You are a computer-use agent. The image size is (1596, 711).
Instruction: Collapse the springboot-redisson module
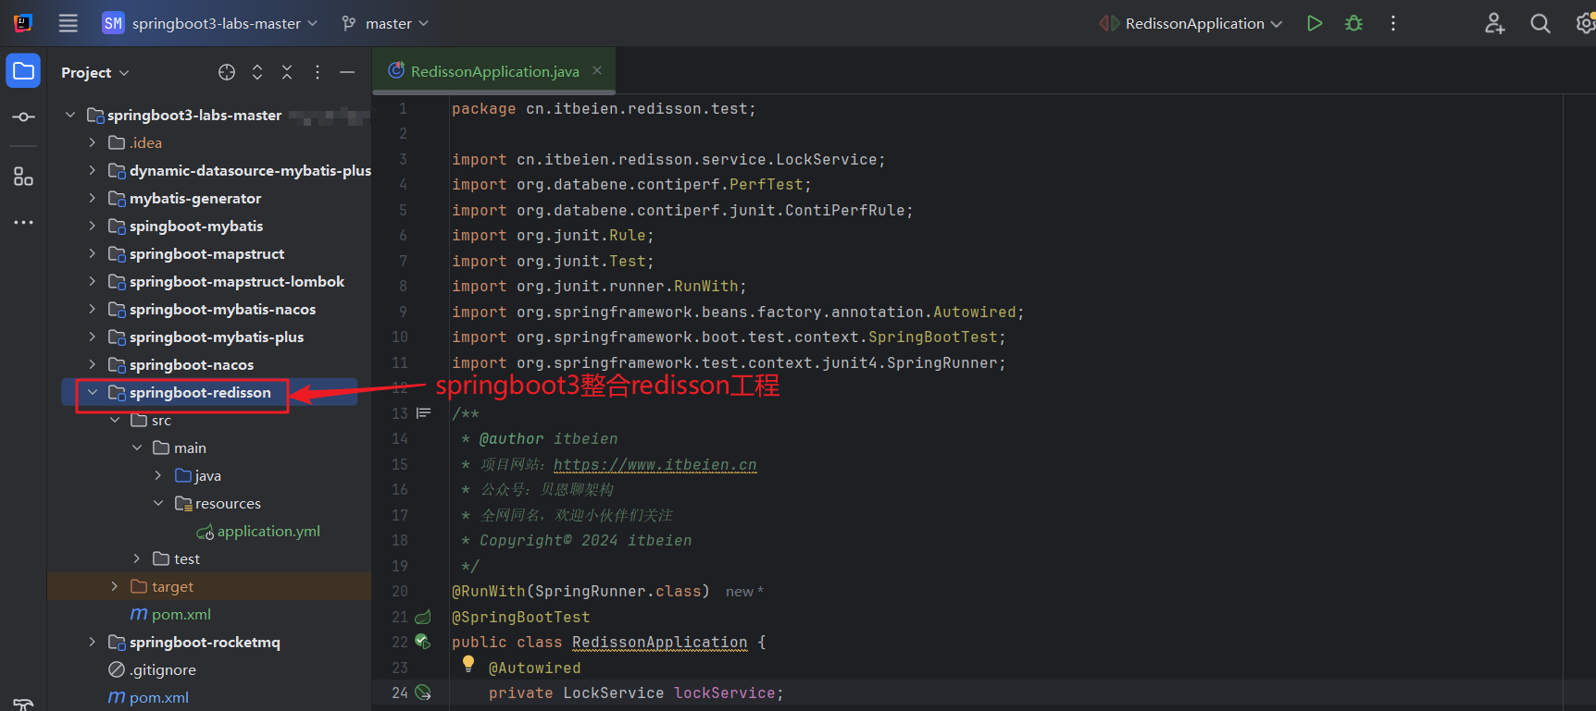93,392
